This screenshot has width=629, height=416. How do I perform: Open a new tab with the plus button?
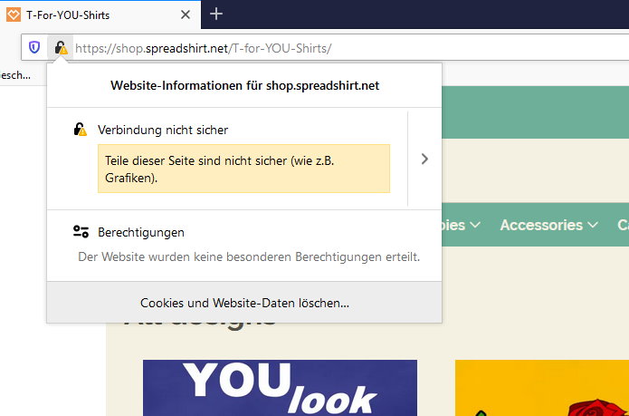click(x=216, y=14)
